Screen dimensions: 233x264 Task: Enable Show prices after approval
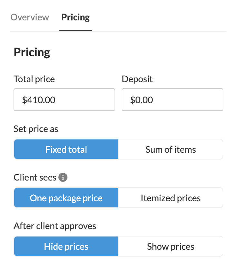pos(170,246)
